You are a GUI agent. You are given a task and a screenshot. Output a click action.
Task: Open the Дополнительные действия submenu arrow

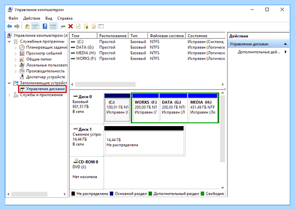pos(285,52)
